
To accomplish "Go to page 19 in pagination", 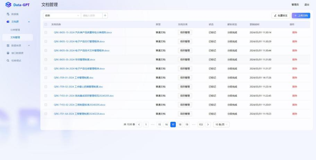I will [187, 125].
